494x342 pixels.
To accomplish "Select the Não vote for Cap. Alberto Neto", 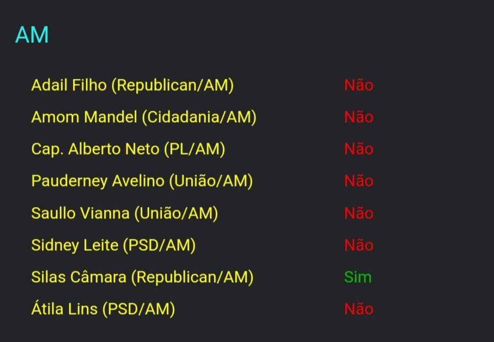I will click(x=359, y=149).
